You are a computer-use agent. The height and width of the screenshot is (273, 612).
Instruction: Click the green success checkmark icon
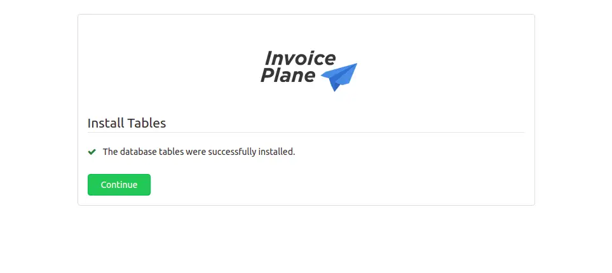(92, 152)
